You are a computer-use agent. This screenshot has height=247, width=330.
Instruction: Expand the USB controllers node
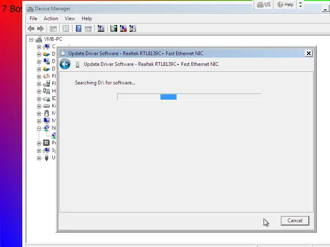click(39, 158)
